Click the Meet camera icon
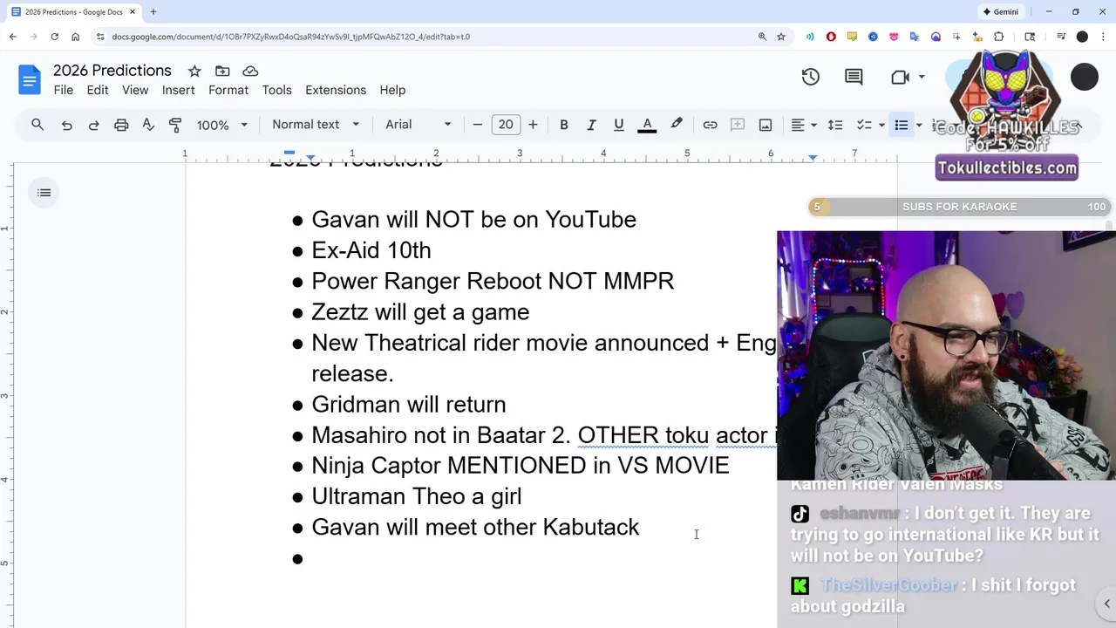Screen dimensions: 1116x628 coord(901,77)
